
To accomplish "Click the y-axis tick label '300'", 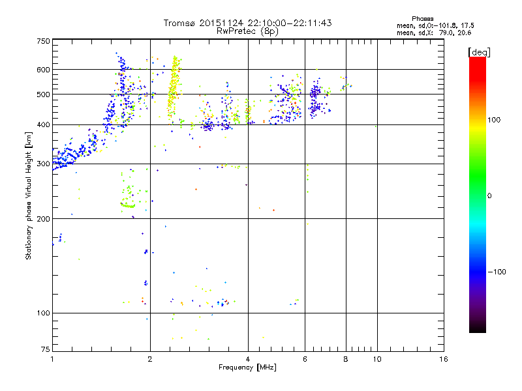I will pos(43,164).
